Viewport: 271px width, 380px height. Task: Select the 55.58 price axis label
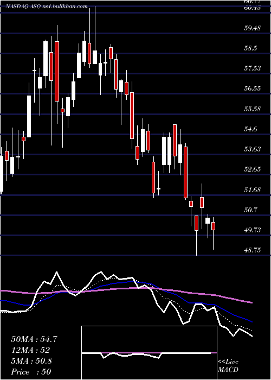(253, 109)
